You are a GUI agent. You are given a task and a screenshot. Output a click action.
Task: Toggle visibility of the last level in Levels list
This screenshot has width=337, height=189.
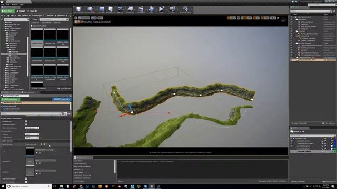coord(291,151)
